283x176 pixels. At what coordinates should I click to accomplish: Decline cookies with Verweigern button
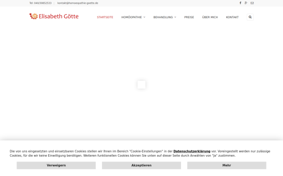(x=56, y=165)
